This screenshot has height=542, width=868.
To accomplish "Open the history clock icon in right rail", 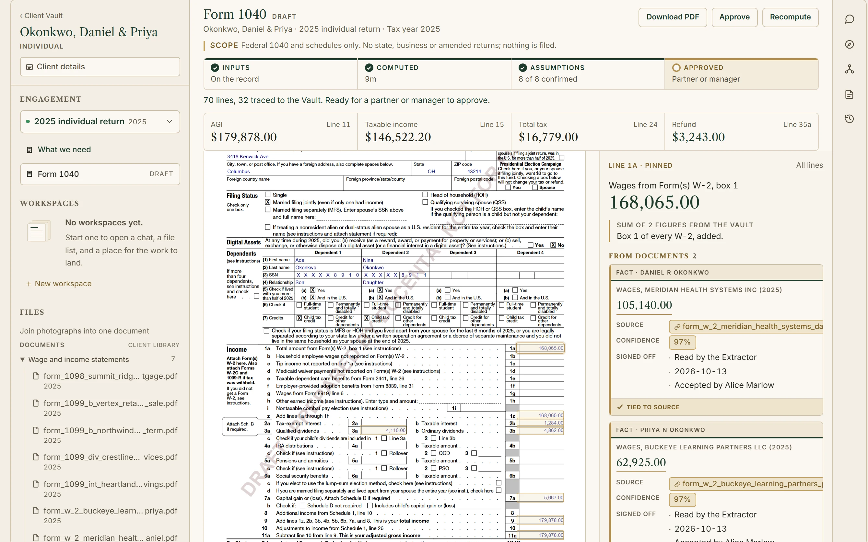I will point(849,119).
